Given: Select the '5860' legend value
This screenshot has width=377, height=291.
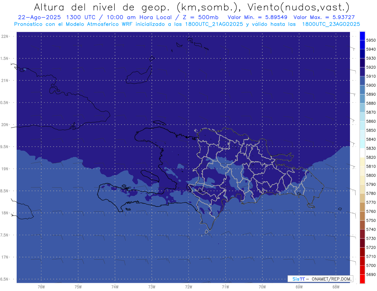Looking at the screenshot, I should tap(371, 121).
